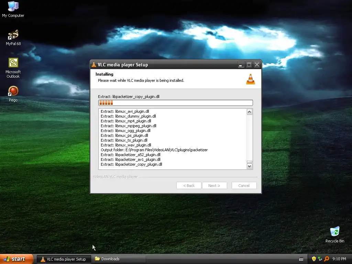Viewport: 352px width, 264px height.
Task: Select log line libmux_wav_plugin.dll
Action: (126, 145)
